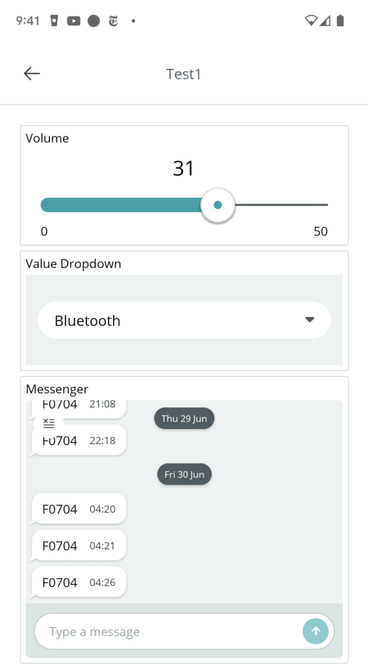369x671 pixels.
Task: Tap the battery icon in status bar
Action: [340, 20]
